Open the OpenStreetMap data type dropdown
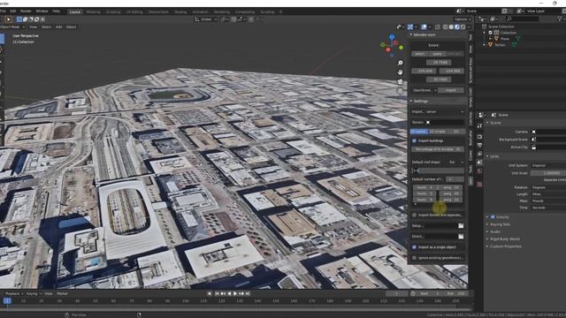 [424, 90]
